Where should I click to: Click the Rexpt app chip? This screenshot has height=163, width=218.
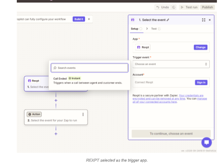[x=143, y=47]
